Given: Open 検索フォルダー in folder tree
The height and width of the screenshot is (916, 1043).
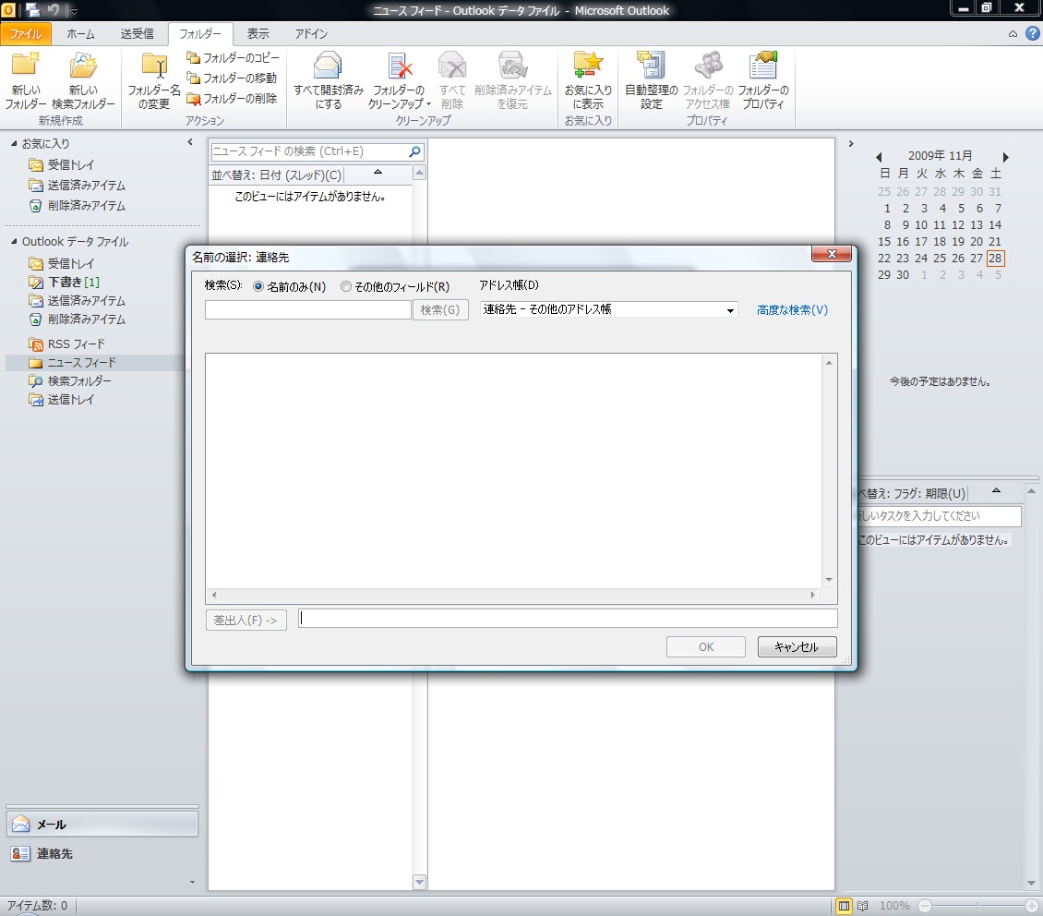Looking at the screenshot, I should [x=70, y=380].
